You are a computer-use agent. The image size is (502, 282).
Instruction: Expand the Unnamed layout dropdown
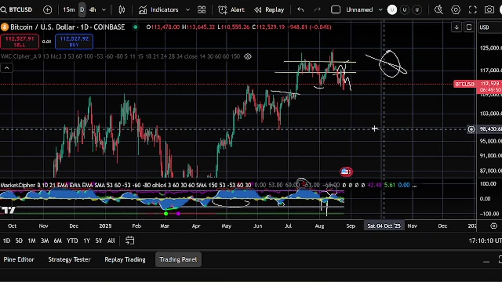click(x=380, y=10)
